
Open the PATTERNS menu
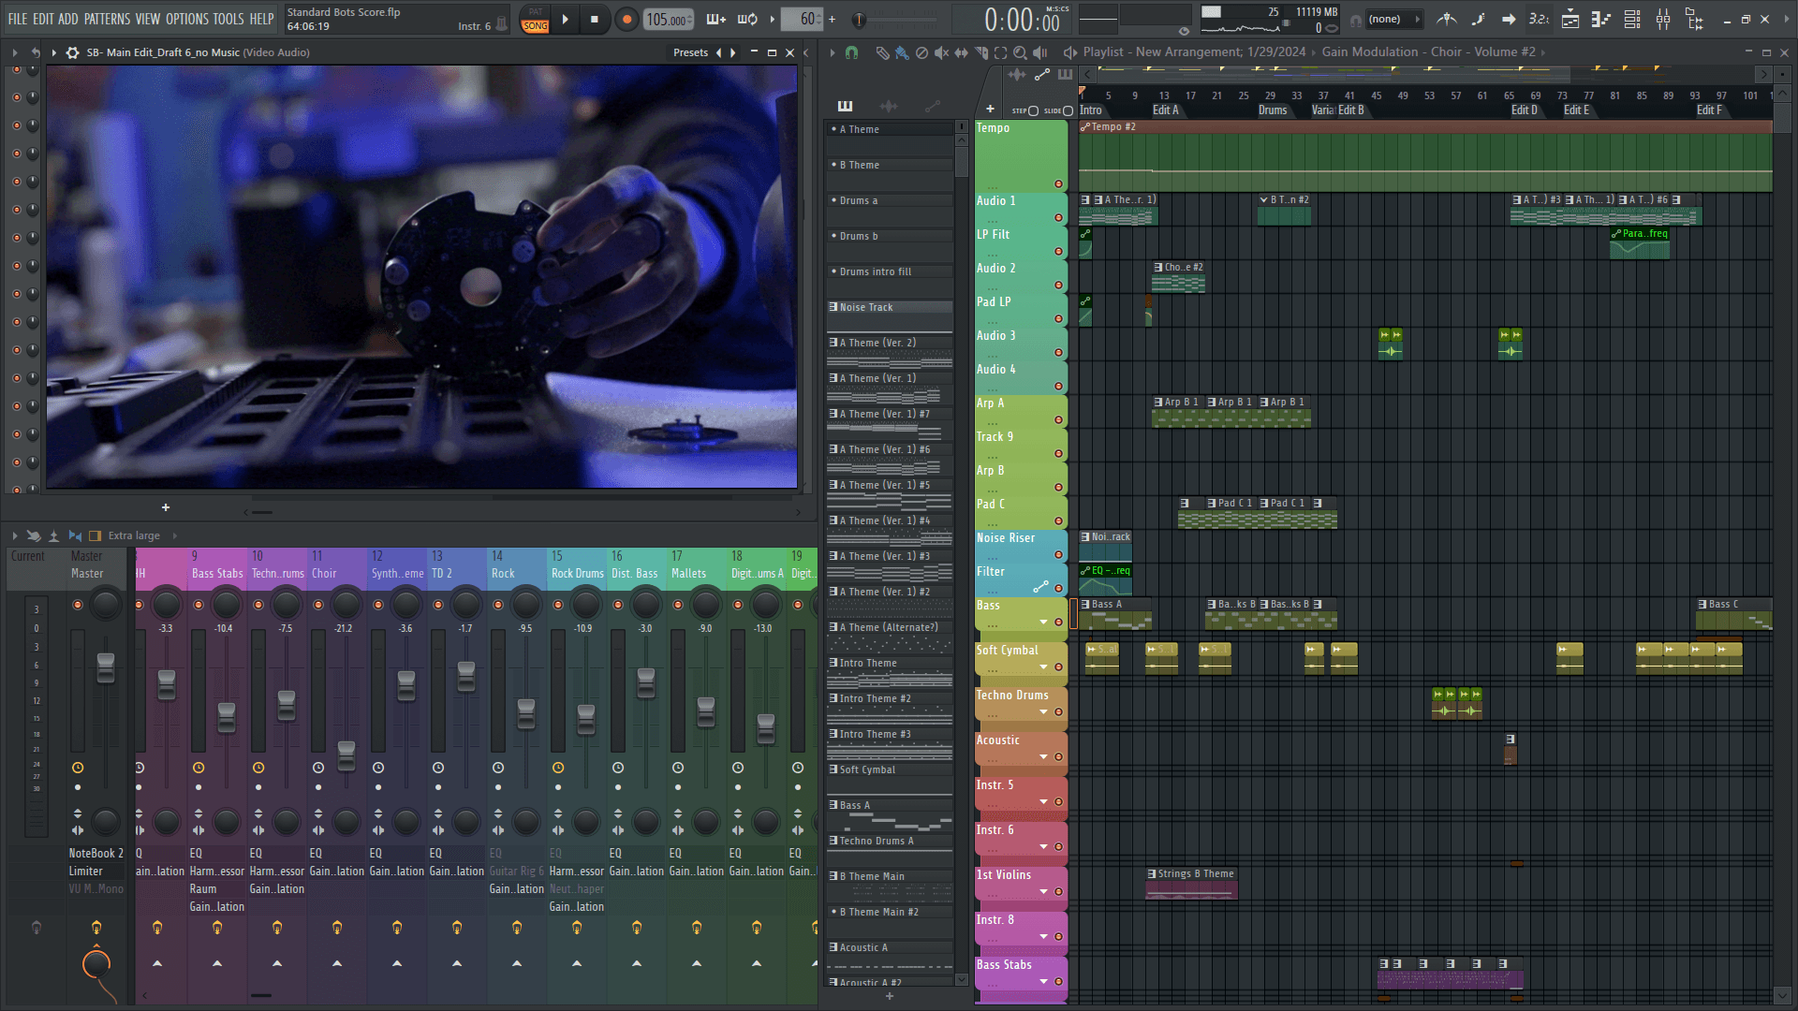pyautogui.click(x=107, y=19)
